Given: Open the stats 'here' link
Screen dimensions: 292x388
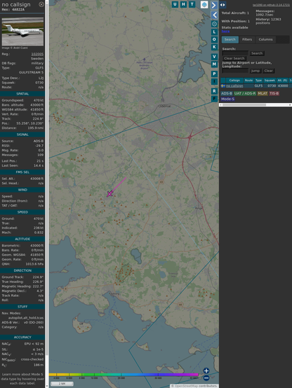Looking at the screenshot, I should [225, 32].
